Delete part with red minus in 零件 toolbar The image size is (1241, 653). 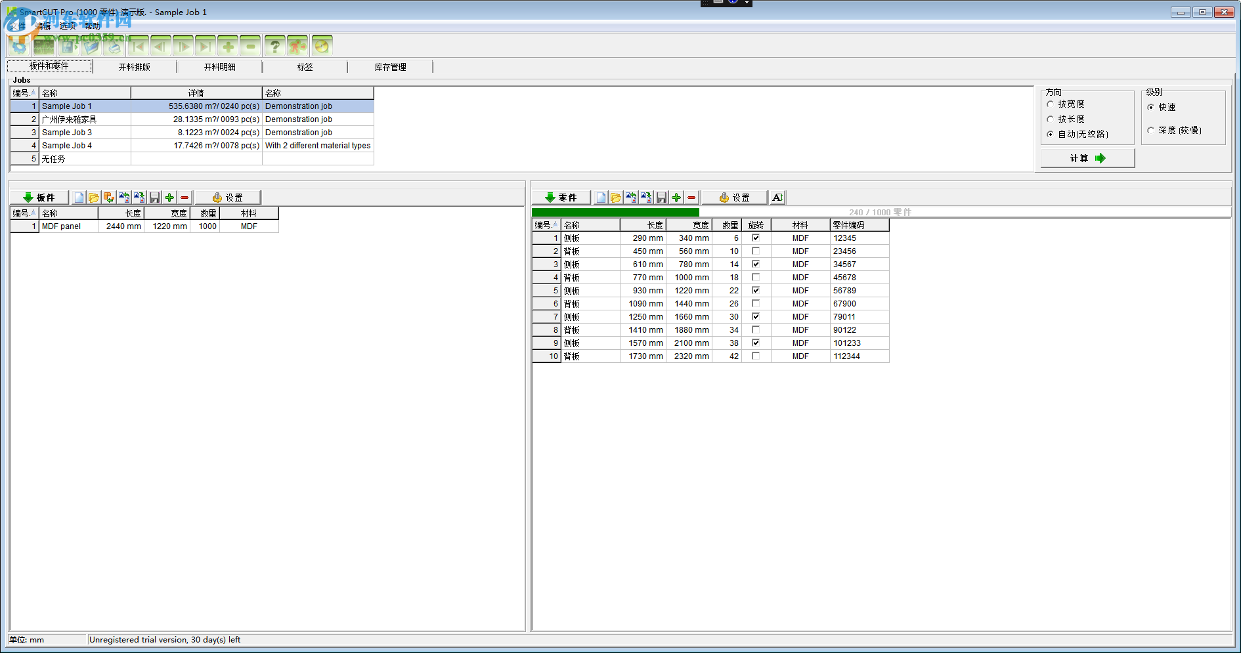coord(691,198)
